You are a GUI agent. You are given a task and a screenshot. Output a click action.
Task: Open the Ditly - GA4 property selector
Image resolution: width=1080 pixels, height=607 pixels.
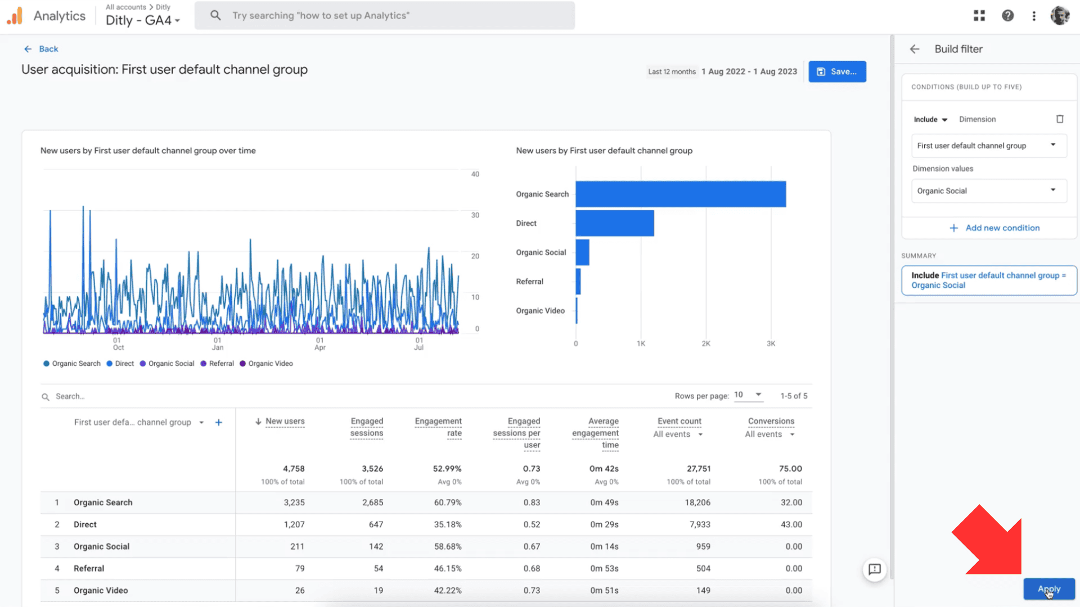143,20
